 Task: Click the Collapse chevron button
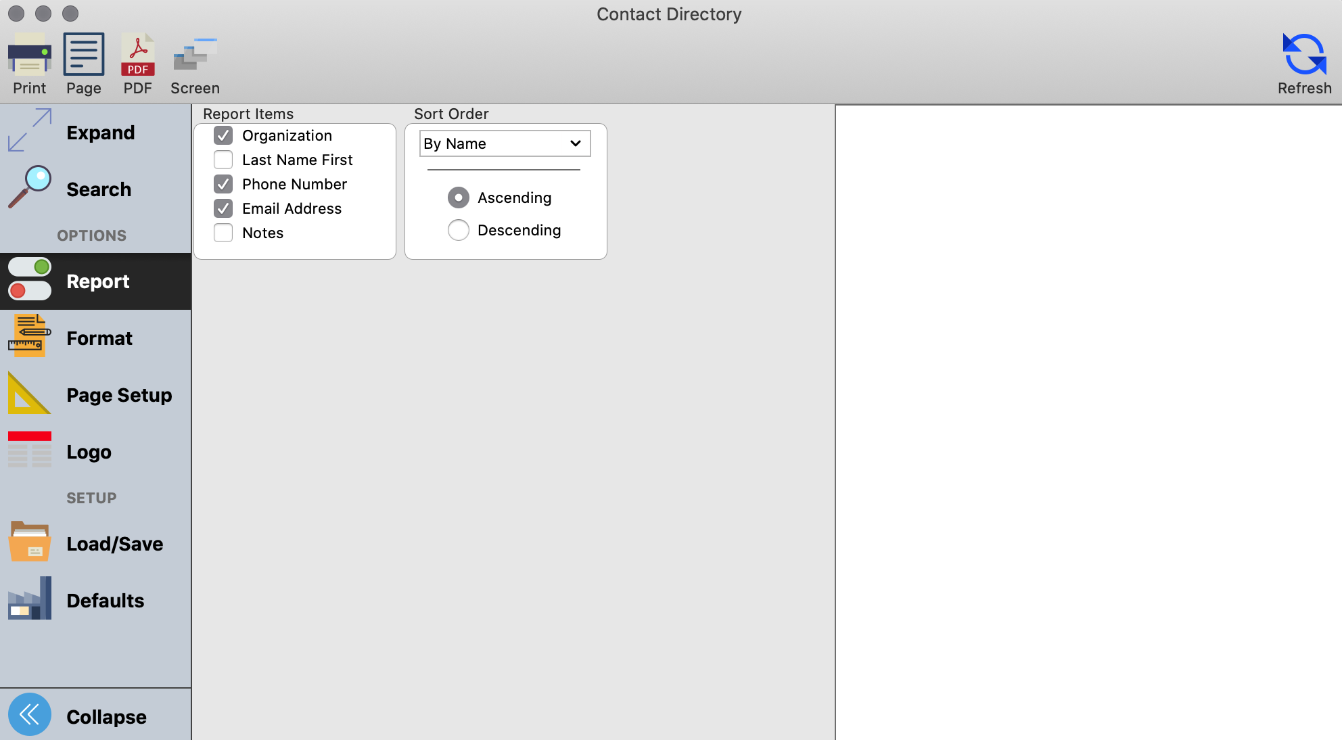(x=29, y=714)
